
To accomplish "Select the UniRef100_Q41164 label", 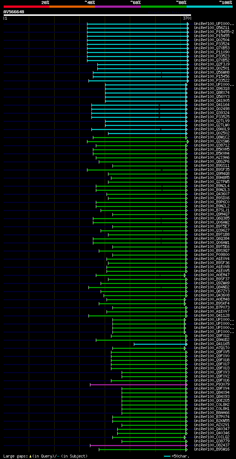I will pos(212,105).
